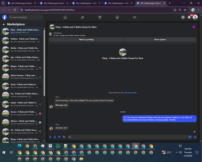Open the Friends icon in top navigation
202x162 pixels.
click(x=82, y=17)
